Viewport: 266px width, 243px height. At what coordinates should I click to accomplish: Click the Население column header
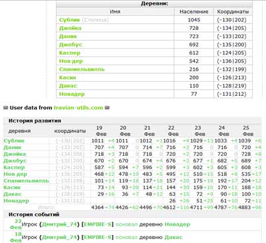(x=194, y=12)
